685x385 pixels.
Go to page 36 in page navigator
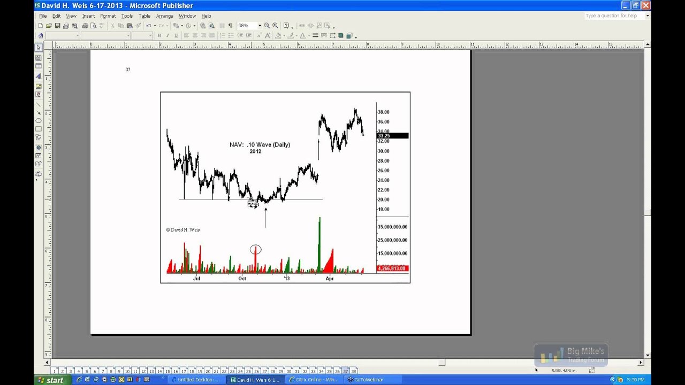pyautogui.click(x=337, y=371)
